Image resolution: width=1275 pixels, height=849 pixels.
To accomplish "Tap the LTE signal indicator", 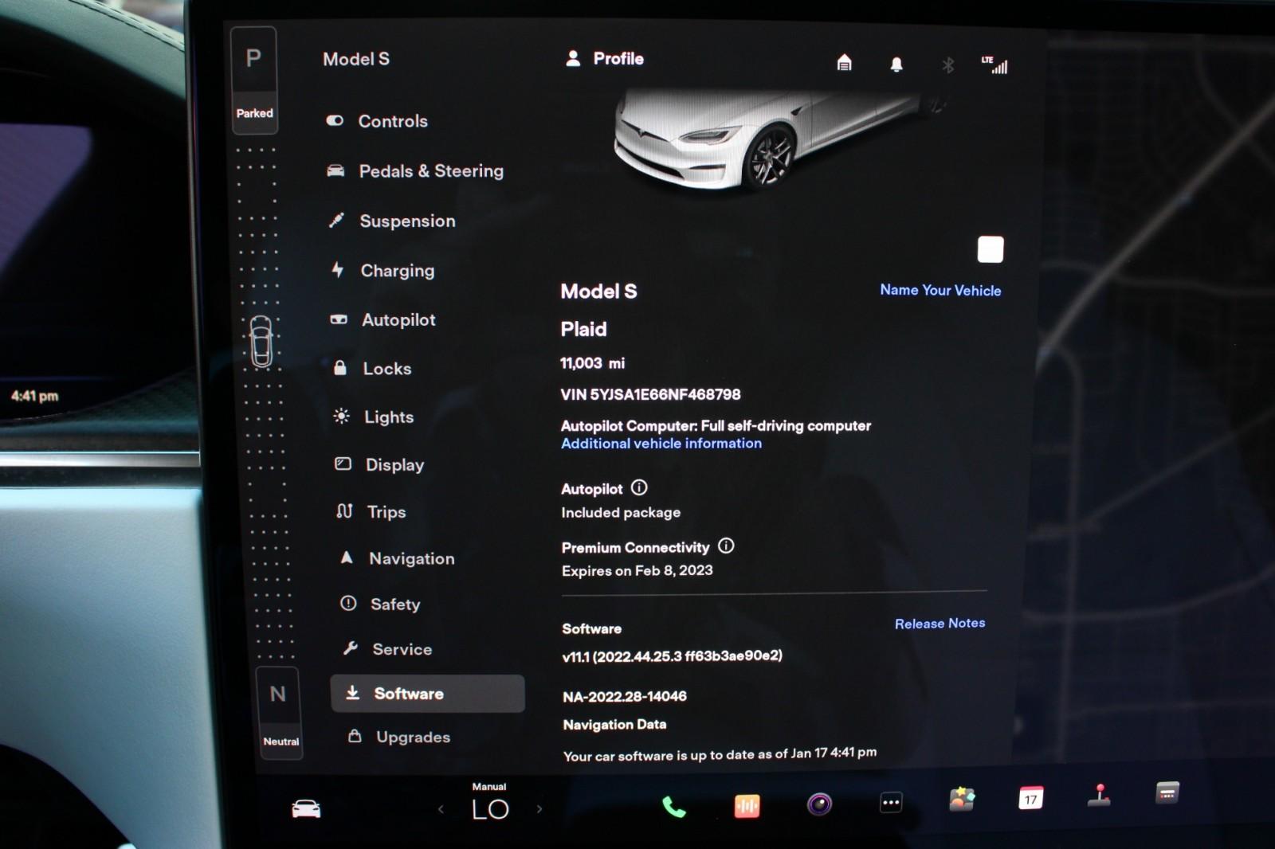I will [994, 65].
